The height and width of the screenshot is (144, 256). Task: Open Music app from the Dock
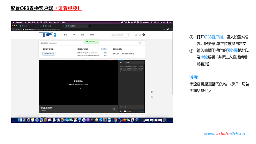coord(84,120)
